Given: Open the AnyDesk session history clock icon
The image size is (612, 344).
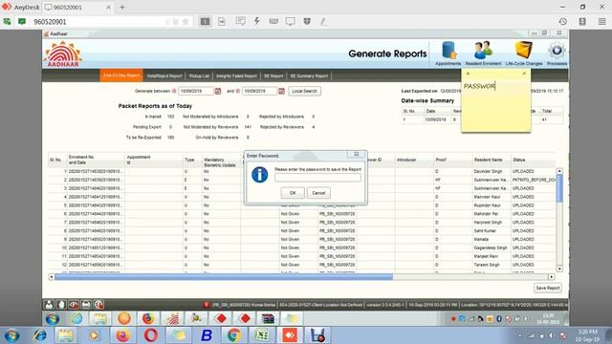Looking at the screenshot, I should pyautogui.click(x=563, y=21).
